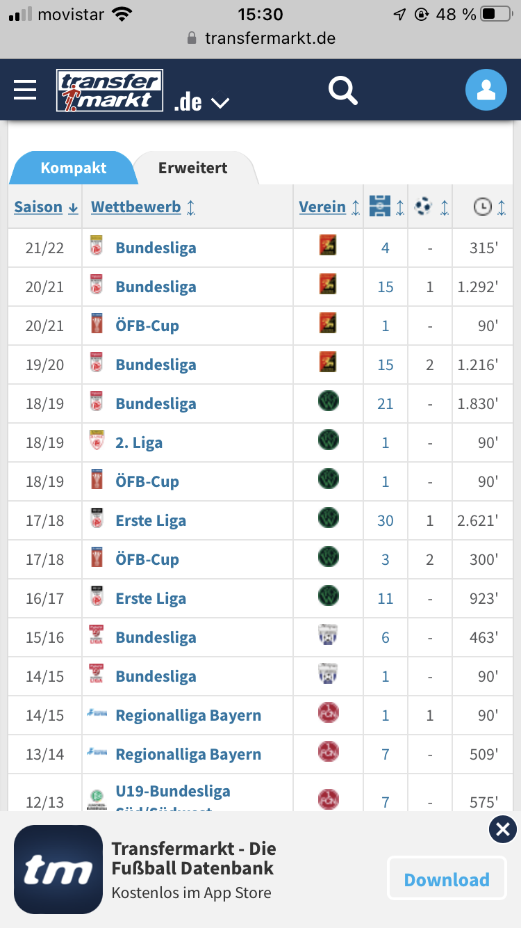Sort table by Saison column
521x928 pixels.
(47, 207)
